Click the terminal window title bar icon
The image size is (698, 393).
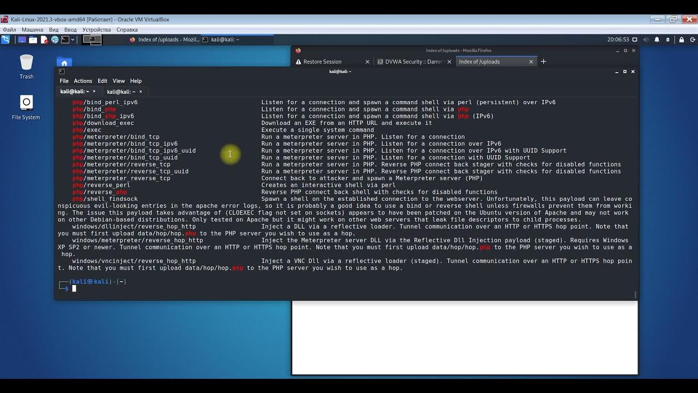pyautogui.click(x=62, y=72)
